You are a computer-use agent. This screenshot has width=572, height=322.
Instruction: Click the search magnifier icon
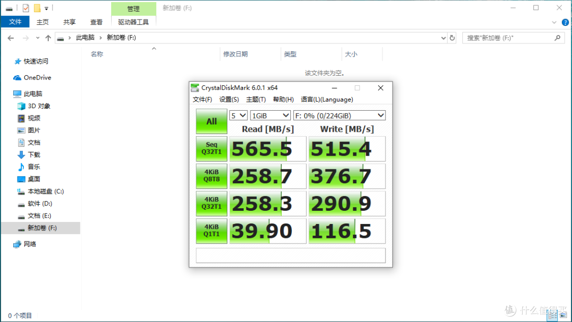[x=557, y=38]
